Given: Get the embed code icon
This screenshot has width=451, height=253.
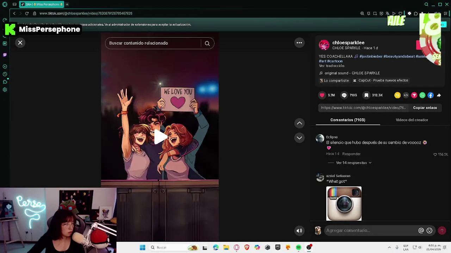Looking at the screenshot, I should (x=406, y=95).
